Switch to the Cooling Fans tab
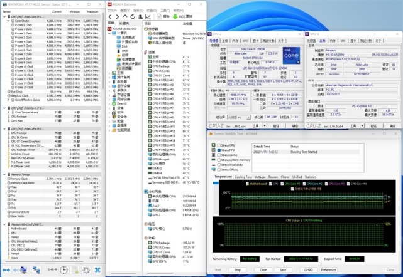403x277 pixels. click(x=243, y=177)
